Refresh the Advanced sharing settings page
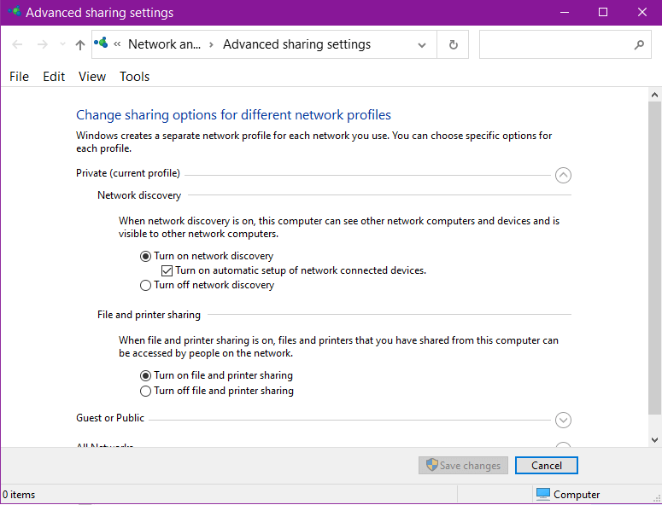 tap(453, 44)
